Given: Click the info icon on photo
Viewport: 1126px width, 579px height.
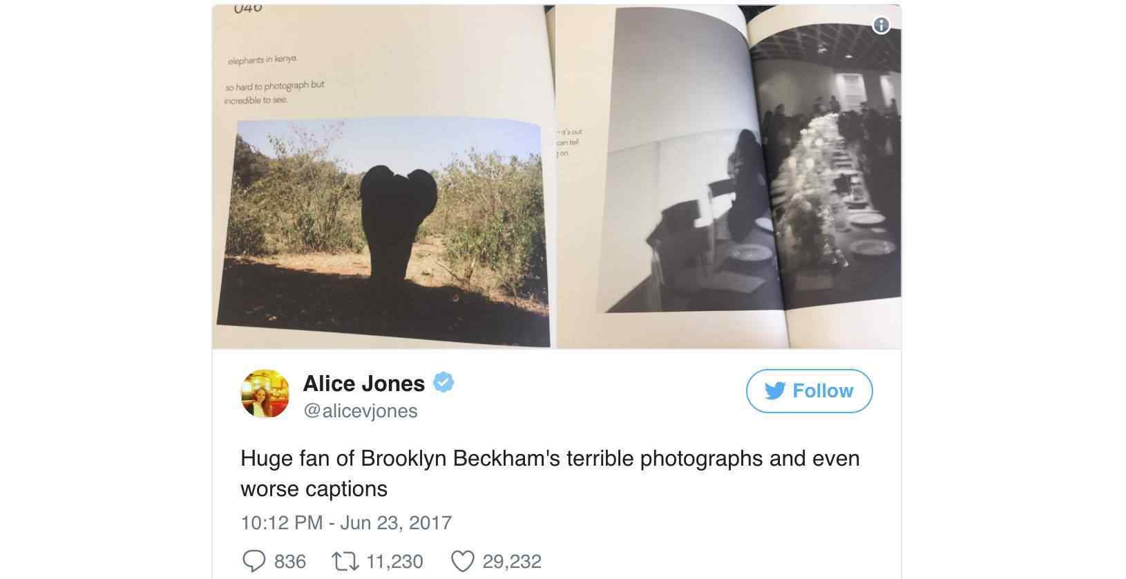Looking at the screenshot, I should (881, 26).
